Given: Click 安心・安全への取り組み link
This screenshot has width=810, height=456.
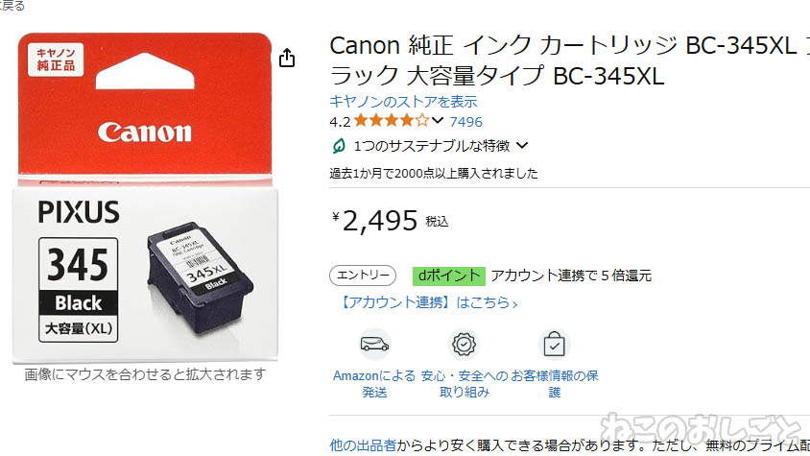Looking at the screenshot, I should 465,384.
